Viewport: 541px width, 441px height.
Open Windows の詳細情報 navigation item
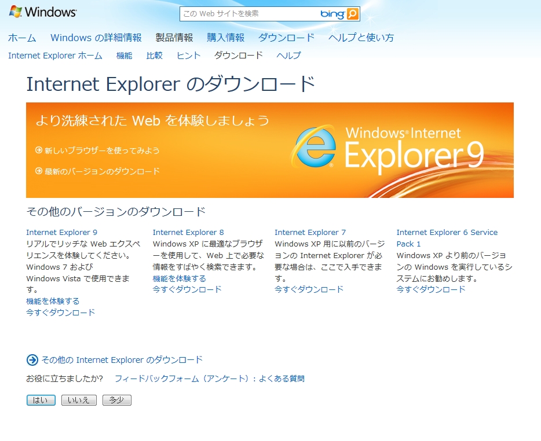click(x=96, y=38)
